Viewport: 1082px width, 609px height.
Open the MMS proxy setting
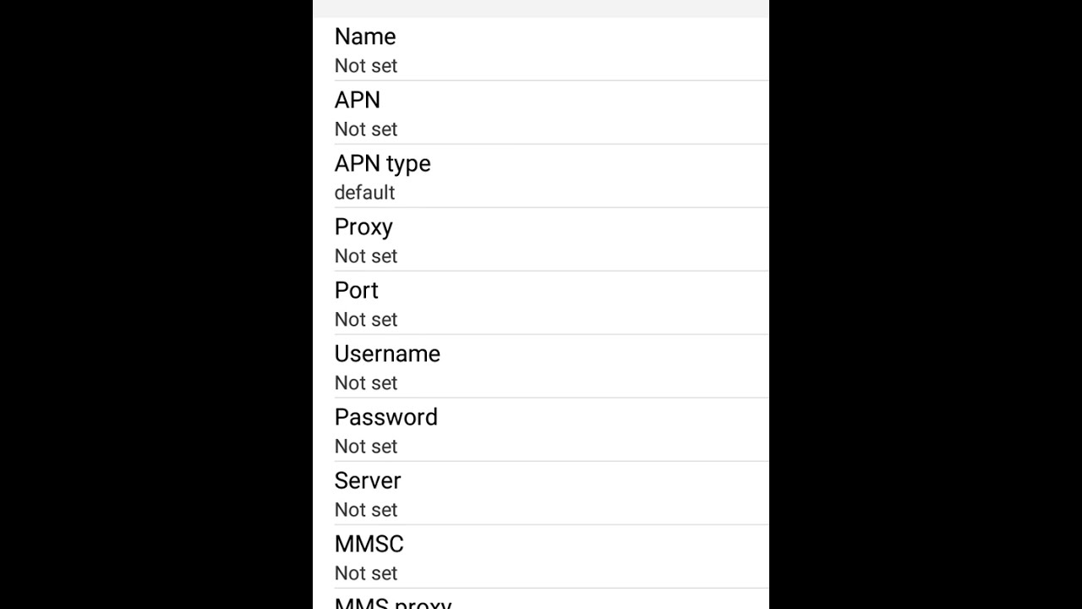click(x=393, y=603)
